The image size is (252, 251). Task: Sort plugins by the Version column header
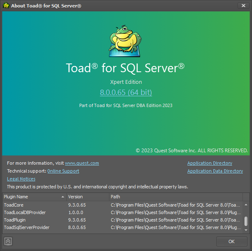[x=88, y=197]
